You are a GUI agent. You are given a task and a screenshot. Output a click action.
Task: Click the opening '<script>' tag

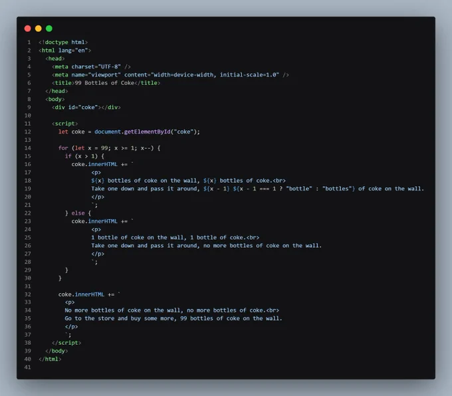(65, 124)
